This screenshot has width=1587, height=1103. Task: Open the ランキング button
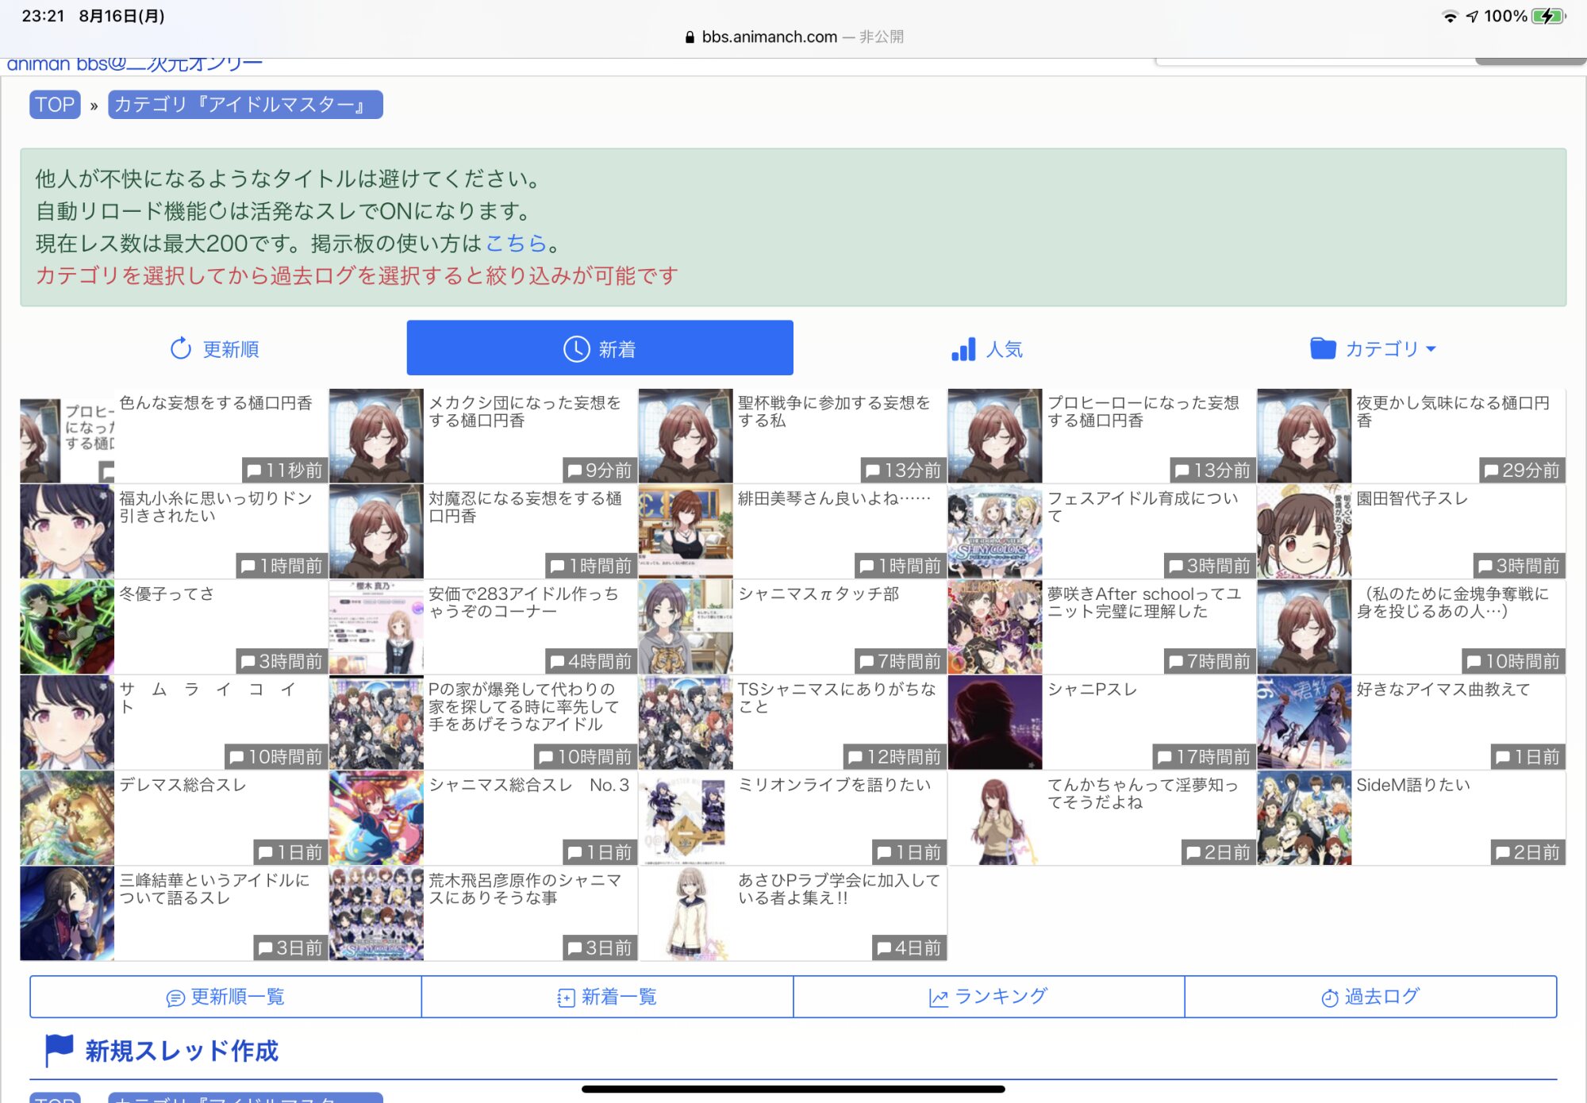click(x=989, y=997)
